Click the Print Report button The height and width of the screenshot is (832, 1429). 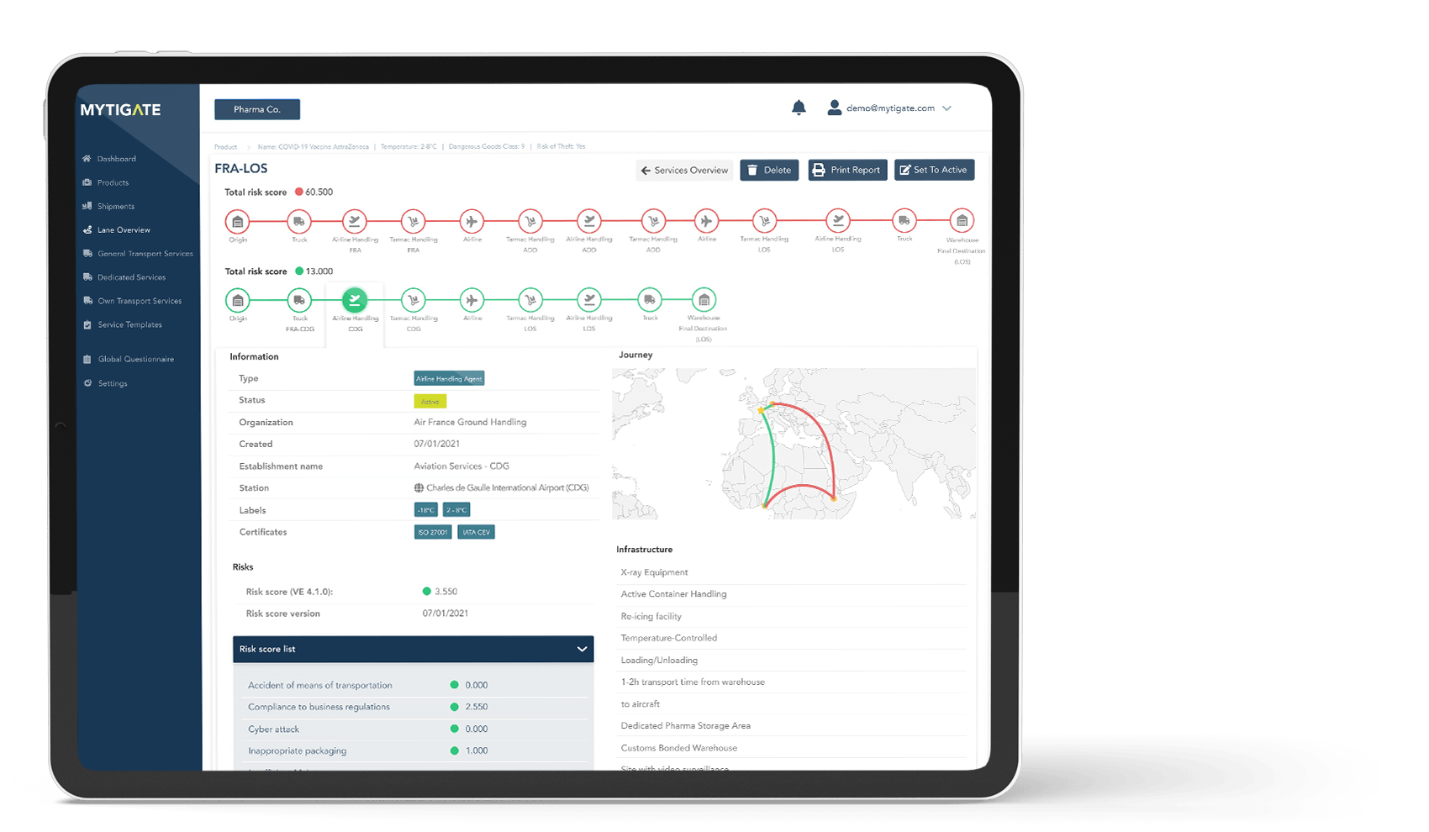tap(847, 170)
